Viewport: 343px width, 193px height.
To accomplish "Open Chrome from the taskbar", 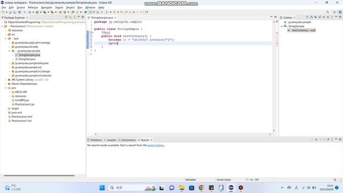I will pos(202,188).
